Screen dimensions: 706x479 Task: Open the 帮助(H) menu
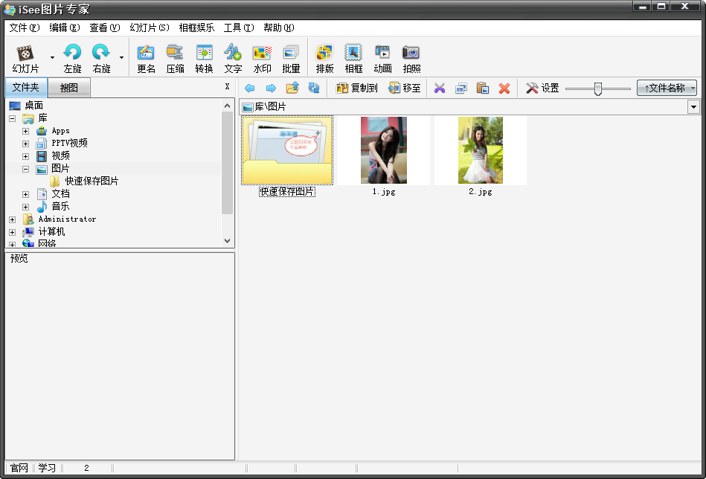[279, 28]
